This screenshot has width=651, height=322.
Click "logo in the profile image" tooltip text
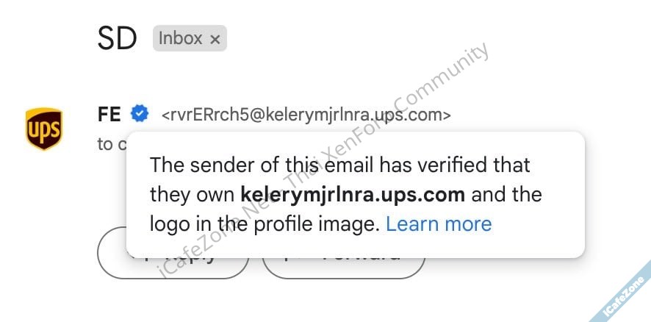coord(265,223)
